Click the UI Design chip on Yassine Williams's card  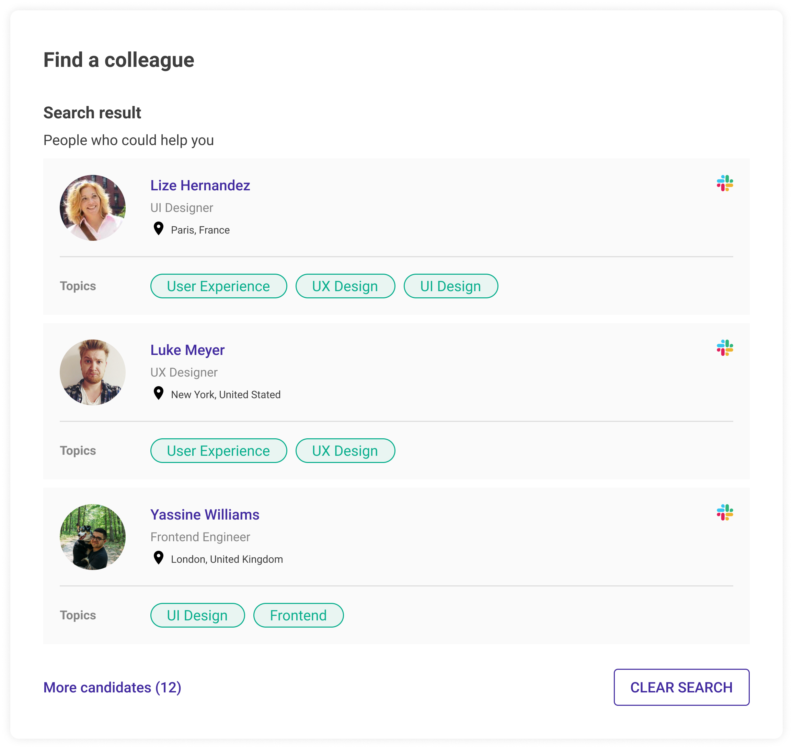[197, 615]
